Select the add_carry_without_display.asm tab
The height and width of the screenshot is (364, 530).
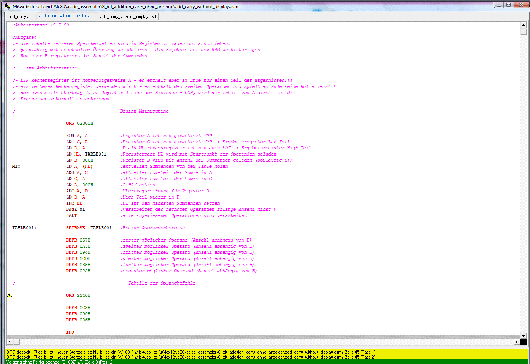(x=67, y=16)
